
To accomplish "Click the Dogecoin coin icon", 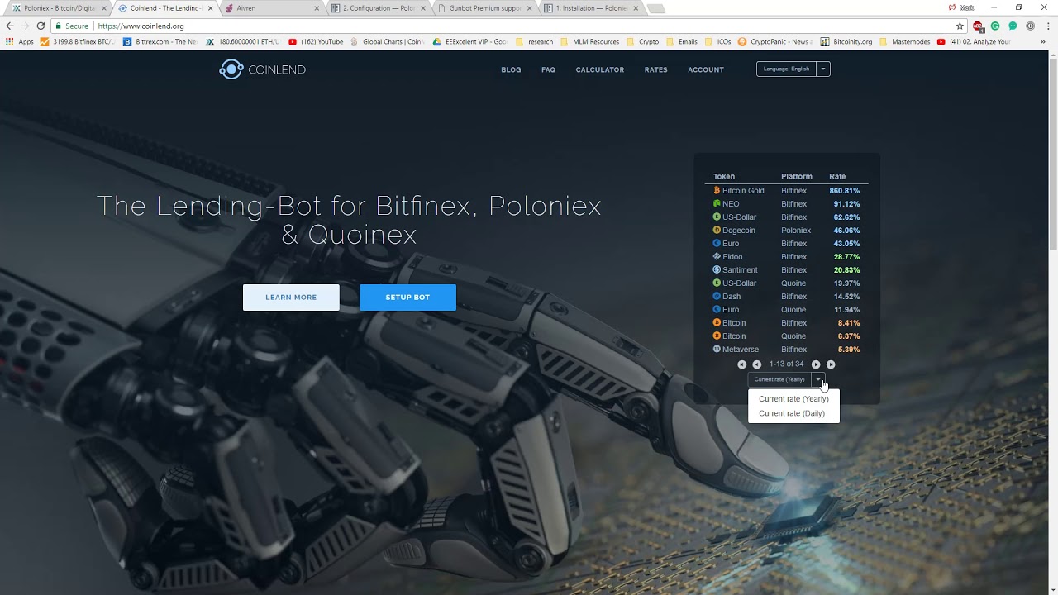I will click(x=717, y=230).
